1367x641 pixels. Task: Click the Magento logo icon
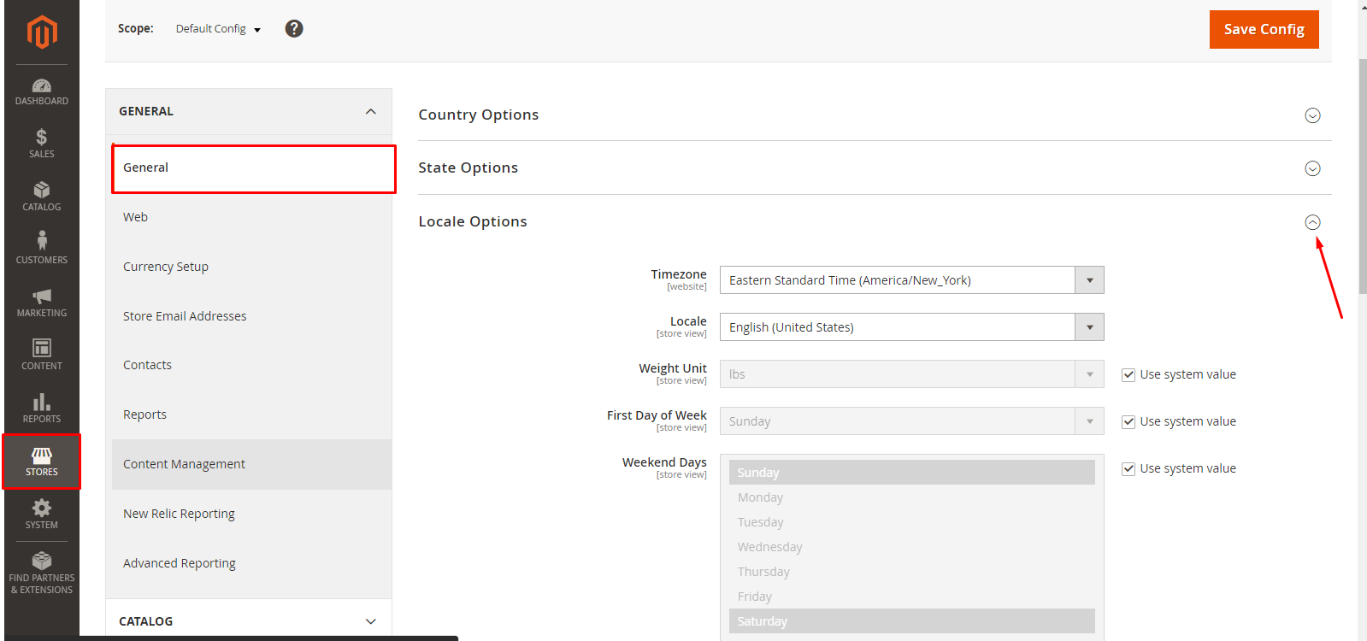click(x=42, y=32)
